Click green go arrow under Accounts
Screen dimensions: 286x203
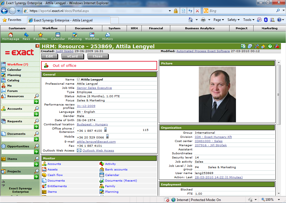36,114
